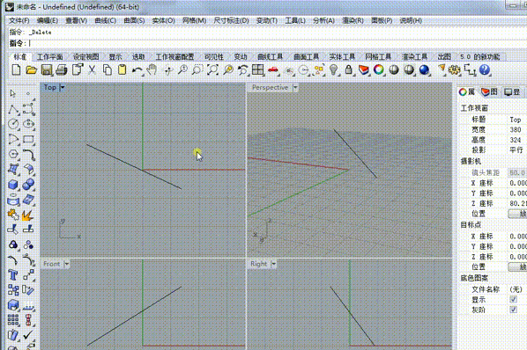
Task: Click the orange Explode icon
Action: tap(27, 215)
